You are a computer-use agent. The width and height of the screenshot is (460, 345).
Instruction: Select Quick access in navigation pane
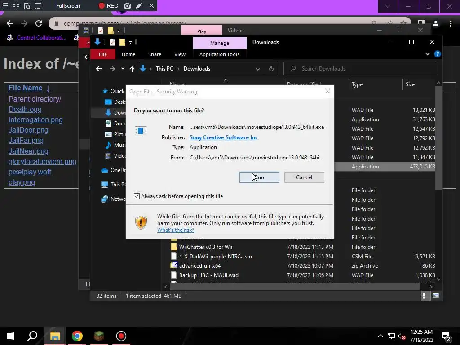[x=113, y=91]
